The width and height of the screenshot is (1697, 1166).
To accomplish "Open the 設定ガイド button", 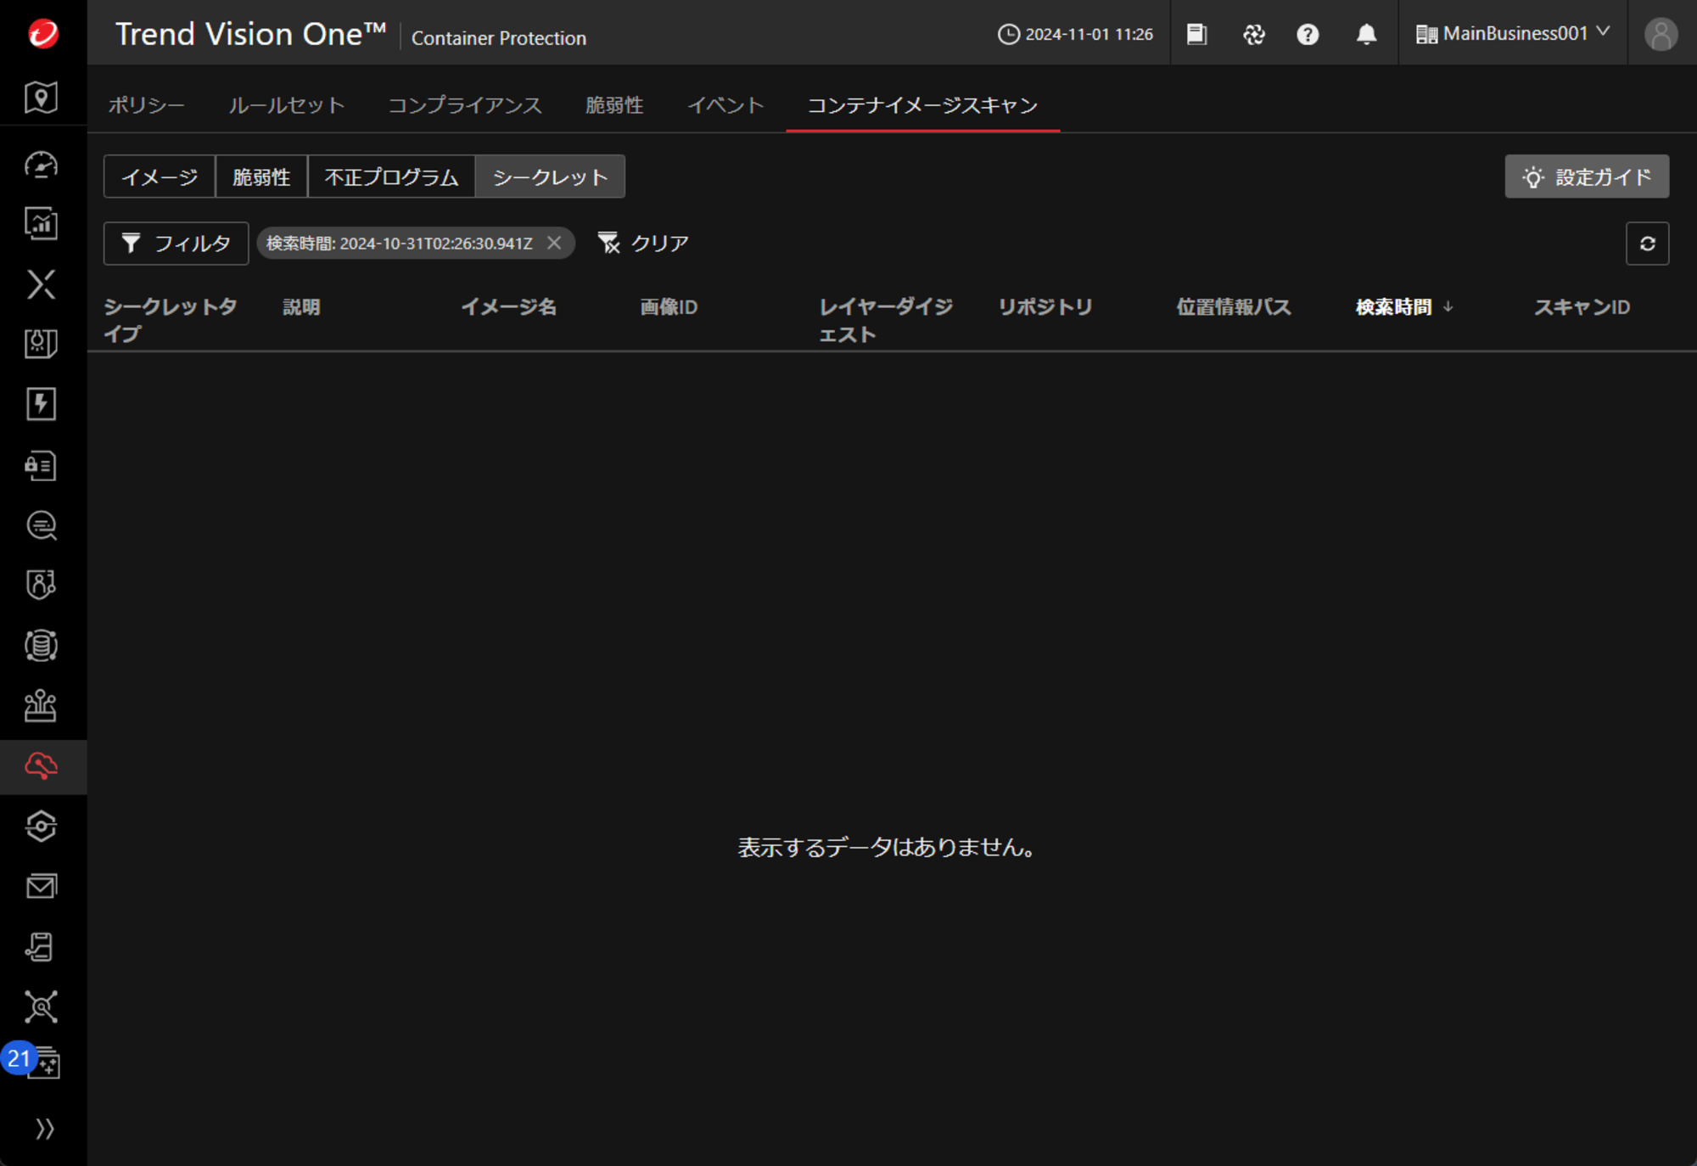I will tap(1587, 177).
